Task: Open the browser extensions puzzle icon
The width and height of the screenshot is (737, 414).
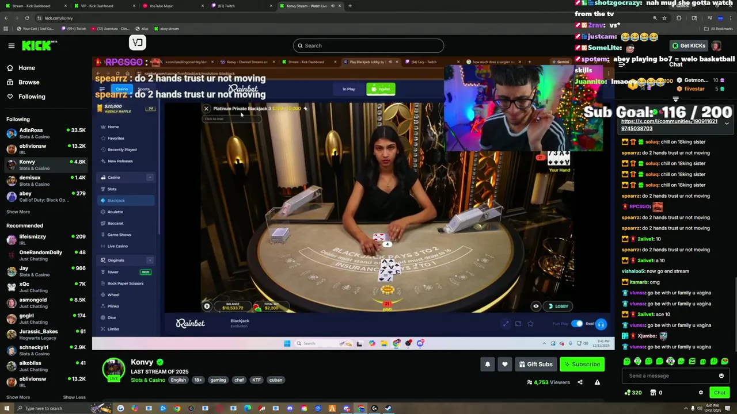Action: pos(678,18)
